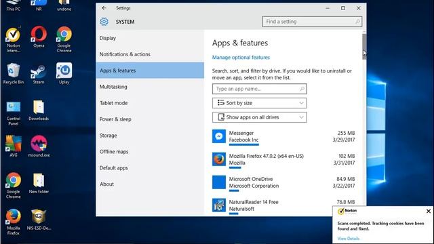Open Google Chrome icon next to New folder
Image resolution: width=434 pixels, height=244 pixels.
click(14, 186)
